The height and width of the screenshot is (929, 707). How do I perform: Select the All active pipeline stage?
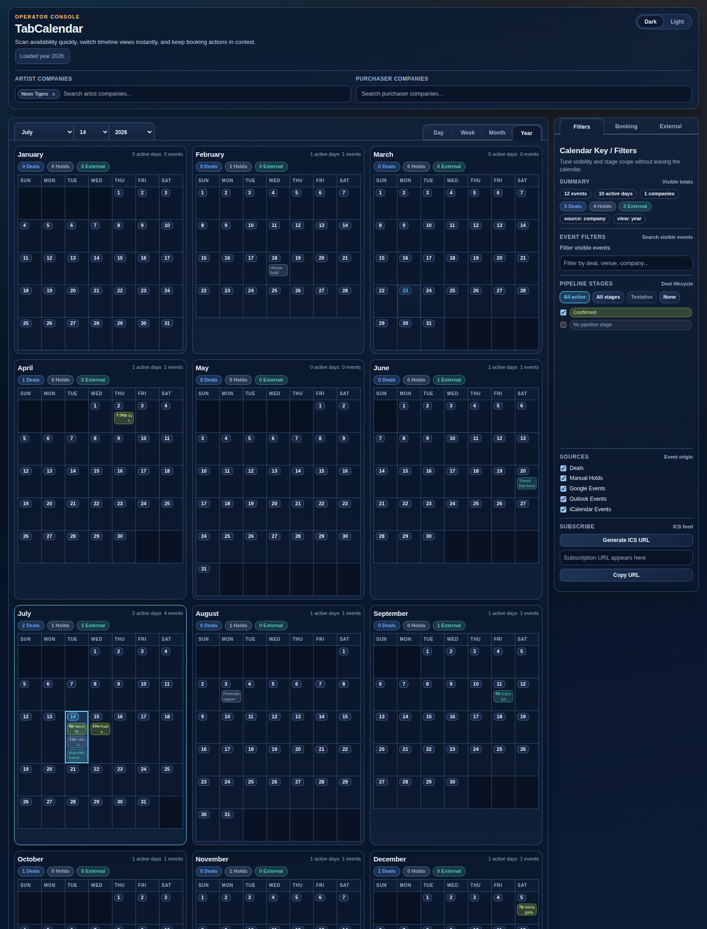(x=574, y=297)
